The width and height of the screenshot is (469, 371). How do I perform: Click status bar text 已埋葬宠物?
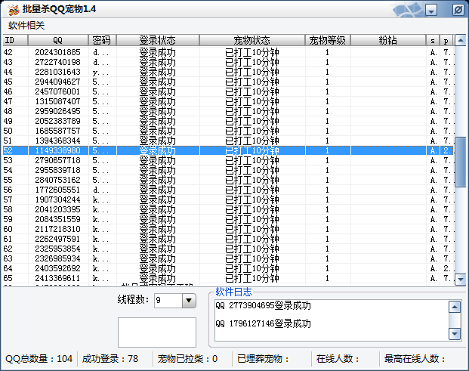pyautogui.click(x=264, y=359)
